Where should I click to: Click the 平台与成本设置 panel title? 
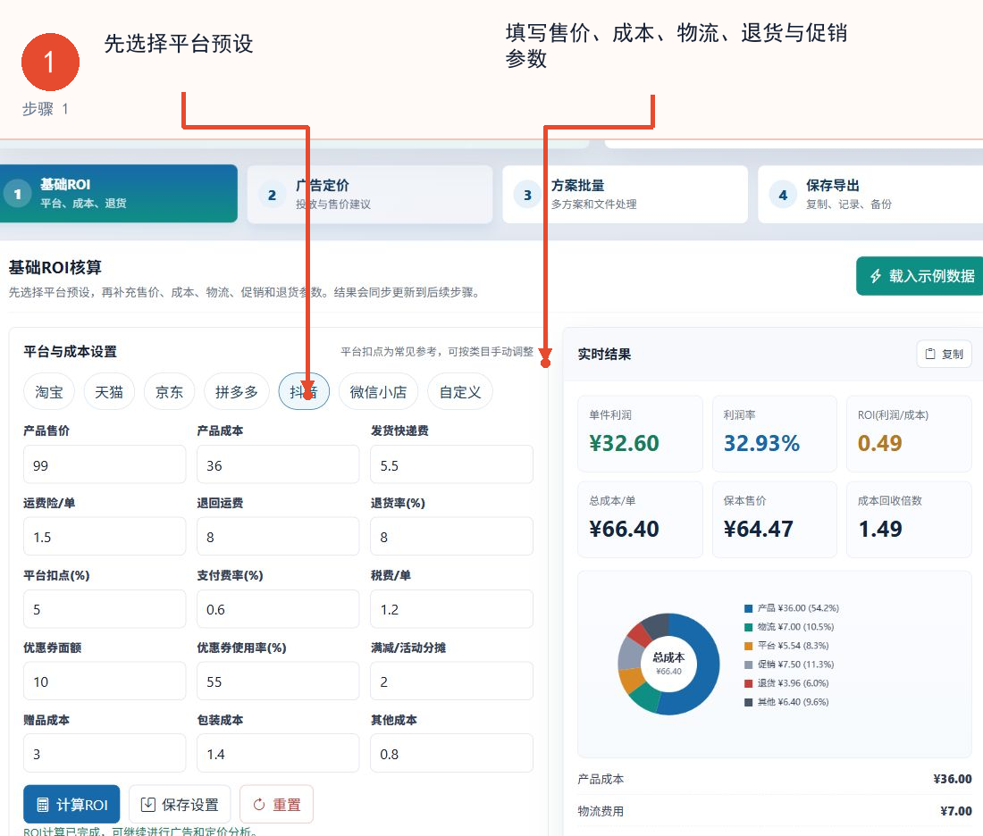pos(71,352)
